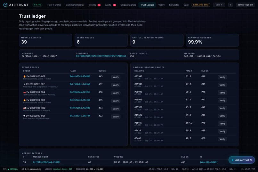This screenshot has height=172, width=258.
Task: Verify reading #23350
Action: coord(222,108)
